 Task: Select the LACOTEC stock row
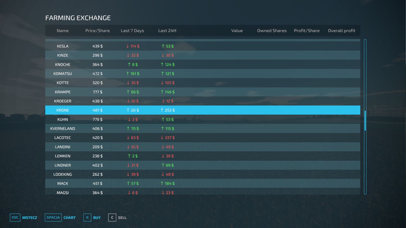203,138
